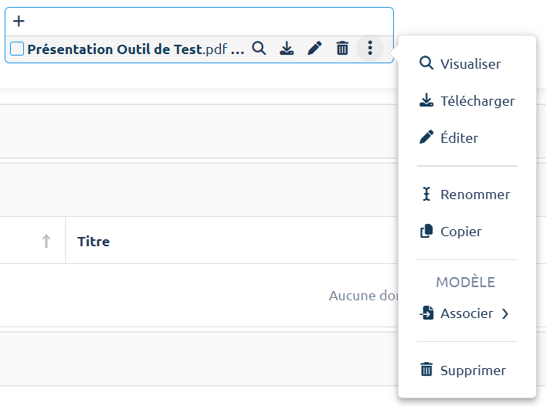Select Visualiser from the context menu
The image size is (546, 406).
pyautogui.click(x=470, y=64)
